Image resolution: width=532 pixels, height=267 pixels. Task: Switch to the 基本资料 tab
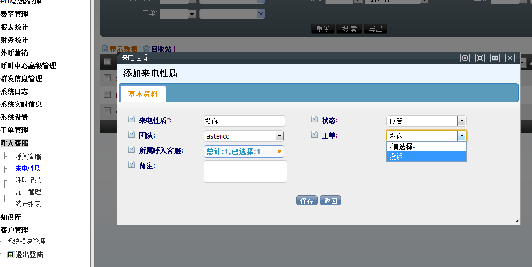coord(143,94)
